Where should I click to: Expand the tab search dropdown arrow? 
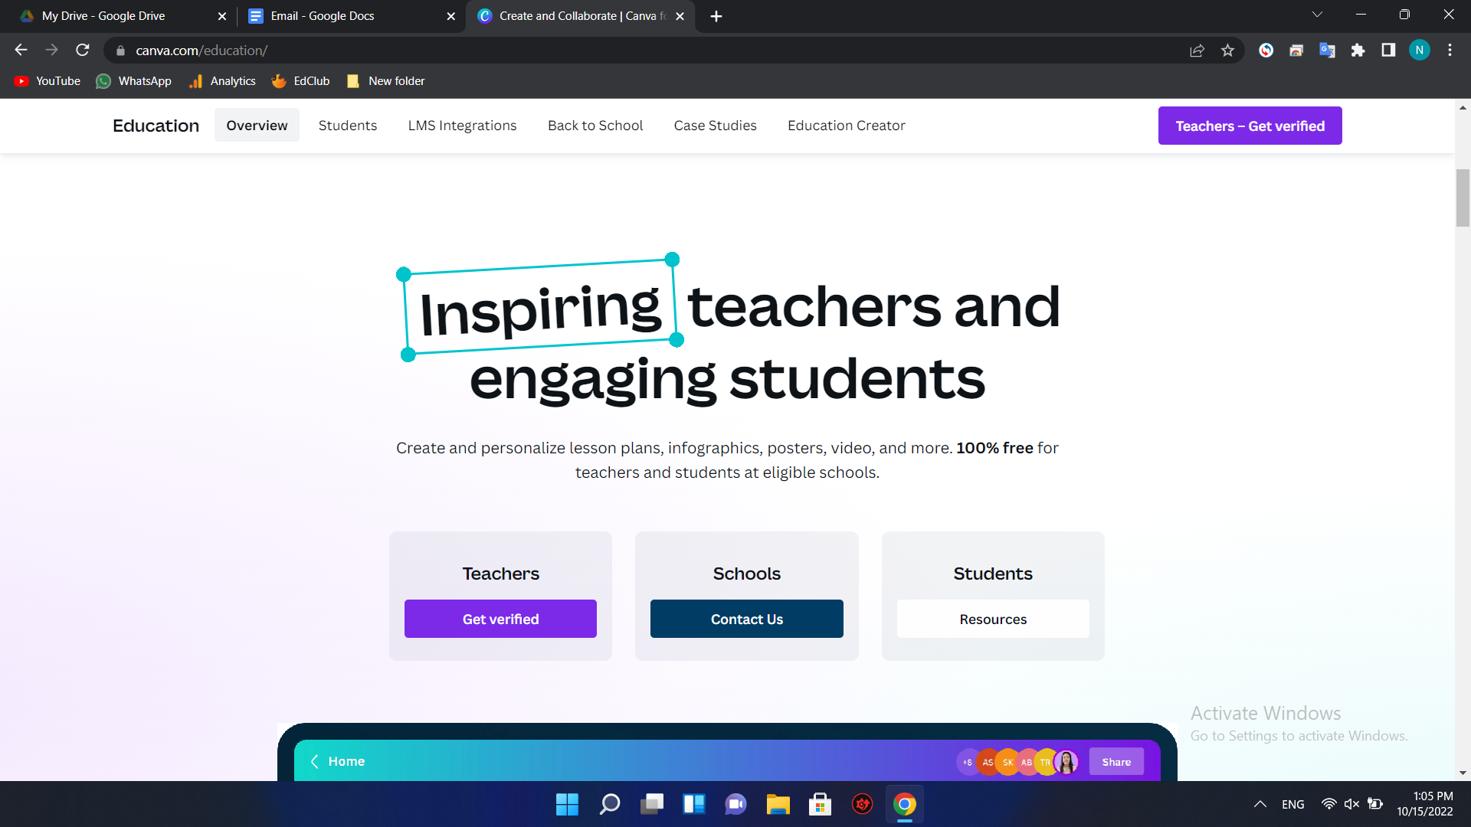(1317, 15)
